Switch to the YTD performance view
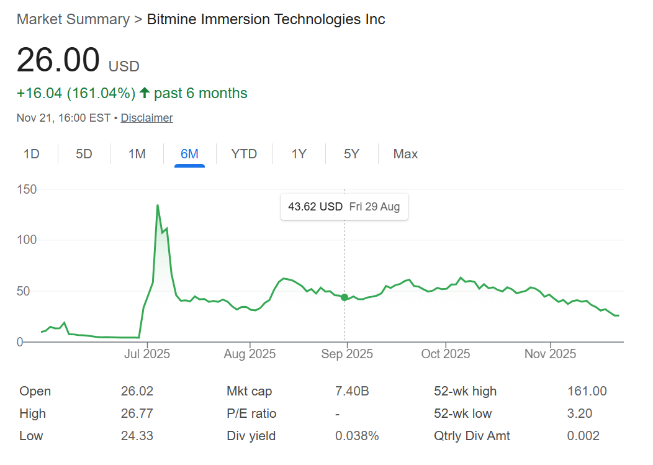Image resolution: width=653 pixels, height=465 pixels. [x=244, y=153]
